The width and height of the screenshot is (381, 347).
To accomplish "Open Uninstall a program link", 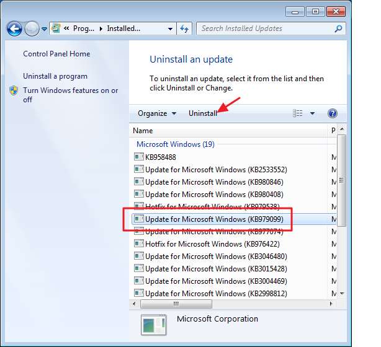I will pos(55,76).
